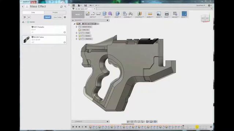Select the Joint assemble icon
This screenshot has height=131, width=234.
coord(131,14)
